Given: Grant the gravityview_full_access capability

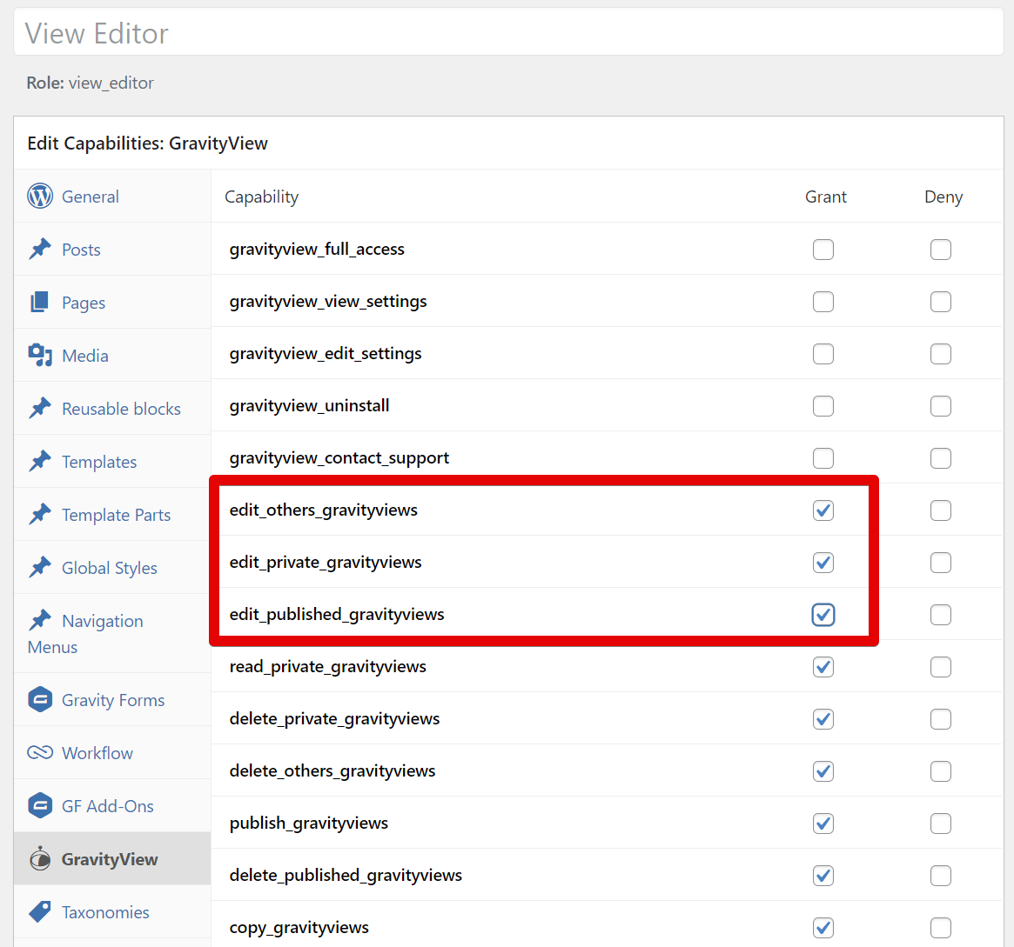Looking at the screenshot, I should click(823, 250).
